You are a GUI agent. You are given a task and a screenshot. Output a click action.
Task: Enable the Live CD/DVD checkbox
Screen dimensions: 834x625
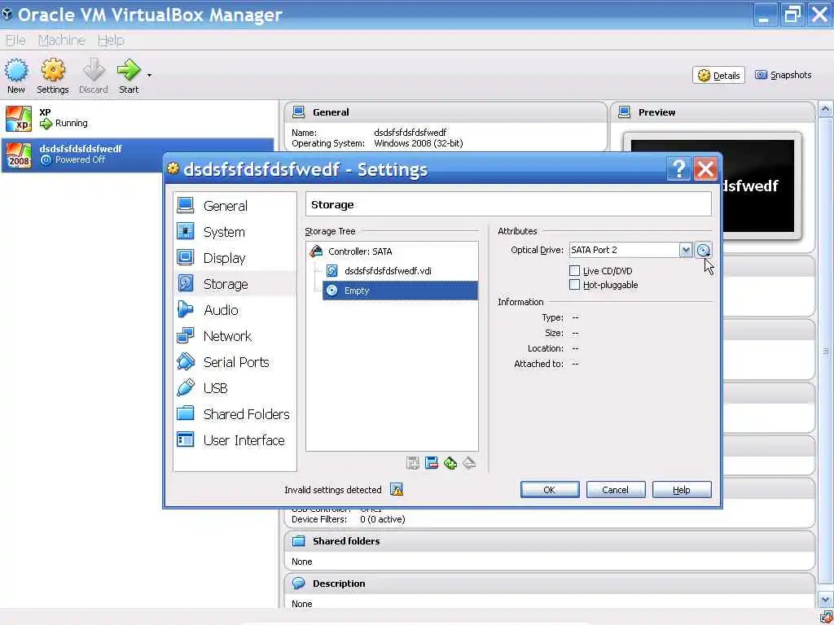pos(574,270)
